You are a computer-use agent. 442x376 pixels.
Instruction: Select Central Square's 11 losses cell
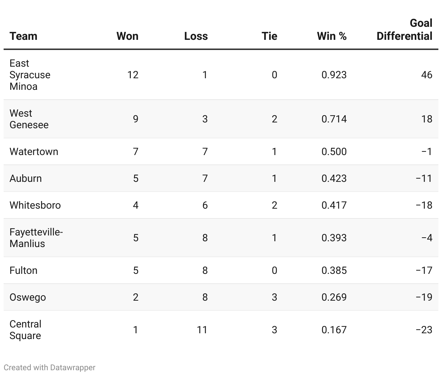(x=202, y=330)
